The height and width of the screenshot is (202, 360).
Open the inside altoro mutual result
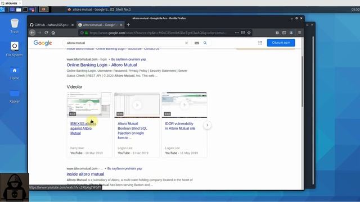(85, 174)
